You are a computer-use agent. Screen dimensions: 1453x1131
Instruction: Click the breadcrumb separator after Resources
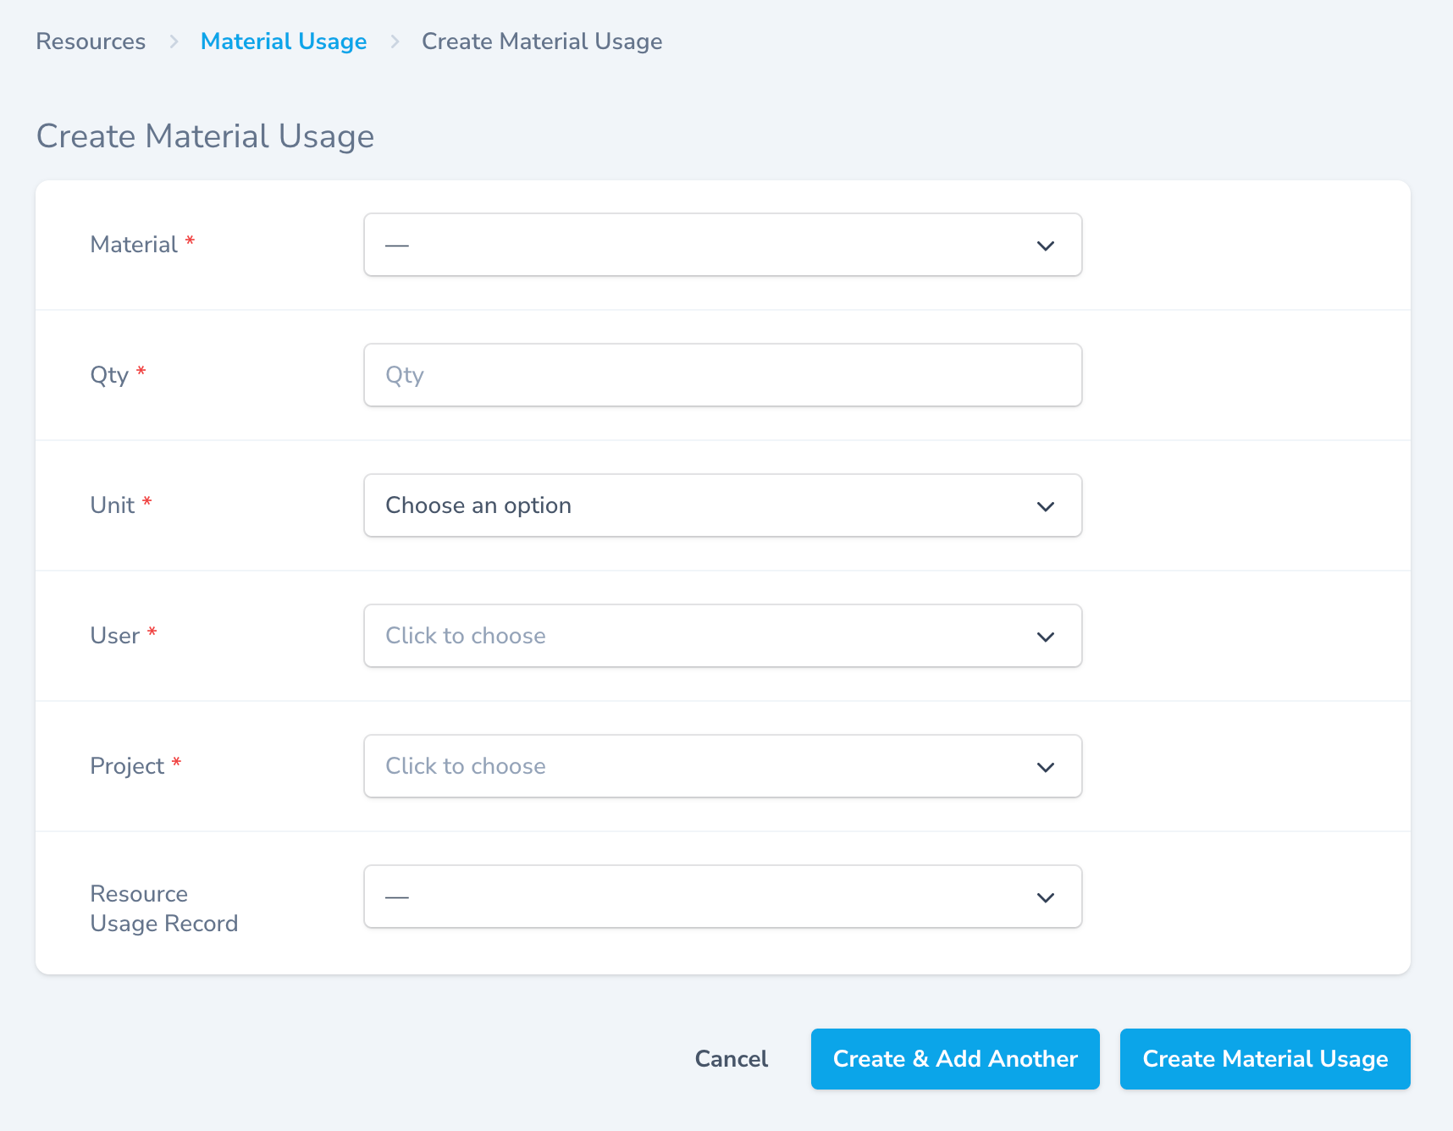174,41
